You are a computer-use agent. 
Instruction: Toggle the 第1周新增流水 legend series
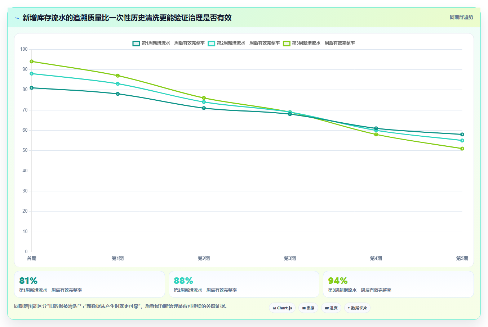(x=169, y=43)
